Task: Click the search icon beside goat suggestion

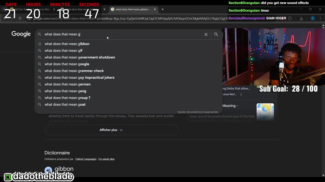Action: tap(40, 104)
